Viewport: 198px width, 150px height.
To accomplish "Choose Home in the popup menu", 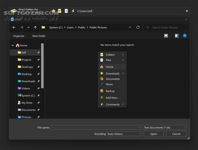I will [112, 67].
